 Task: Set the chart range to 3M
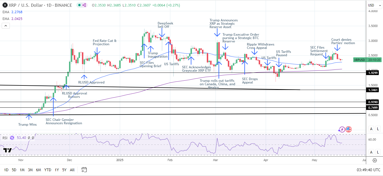(30, 170)
